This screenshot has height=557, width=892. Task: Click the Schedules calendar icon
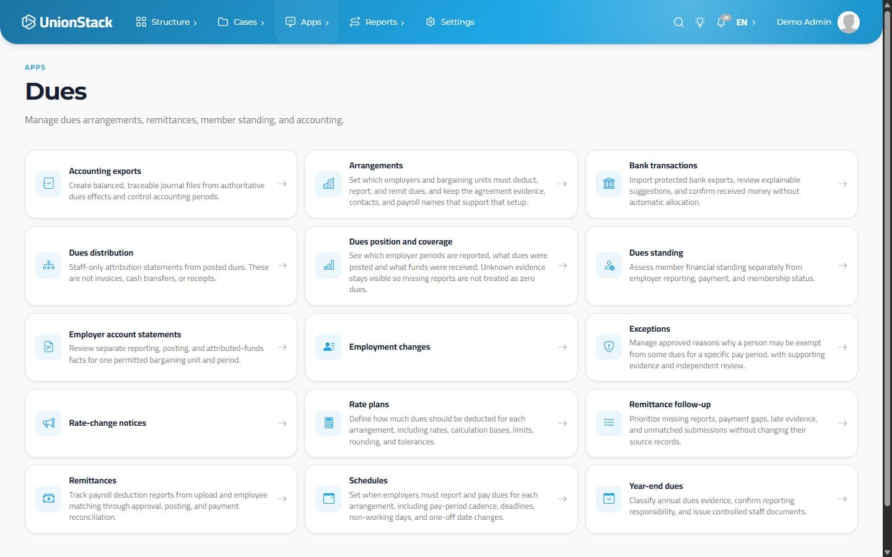329,499
